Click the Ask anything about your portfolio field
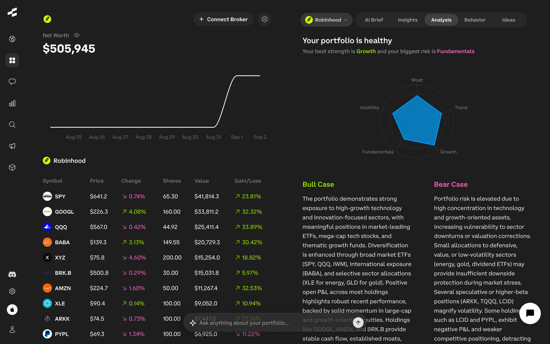 tap(266, 323)
